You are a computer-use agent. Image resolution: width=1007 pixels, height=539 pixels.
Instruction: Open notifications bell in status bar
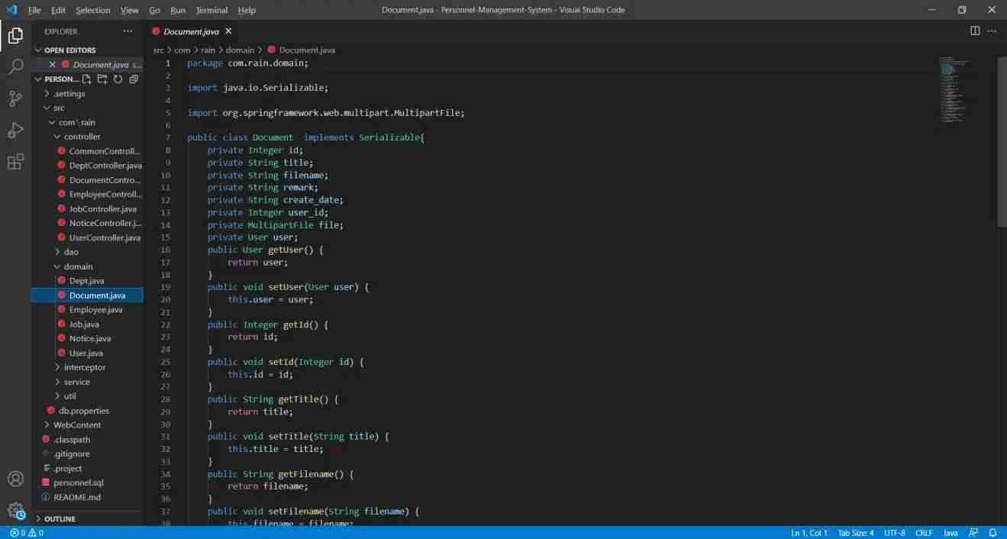[x=993, y=533]
